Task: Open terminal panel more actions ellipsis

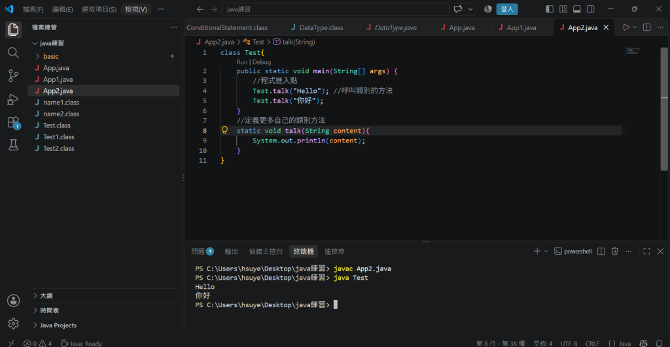Action: click(629, 252)
